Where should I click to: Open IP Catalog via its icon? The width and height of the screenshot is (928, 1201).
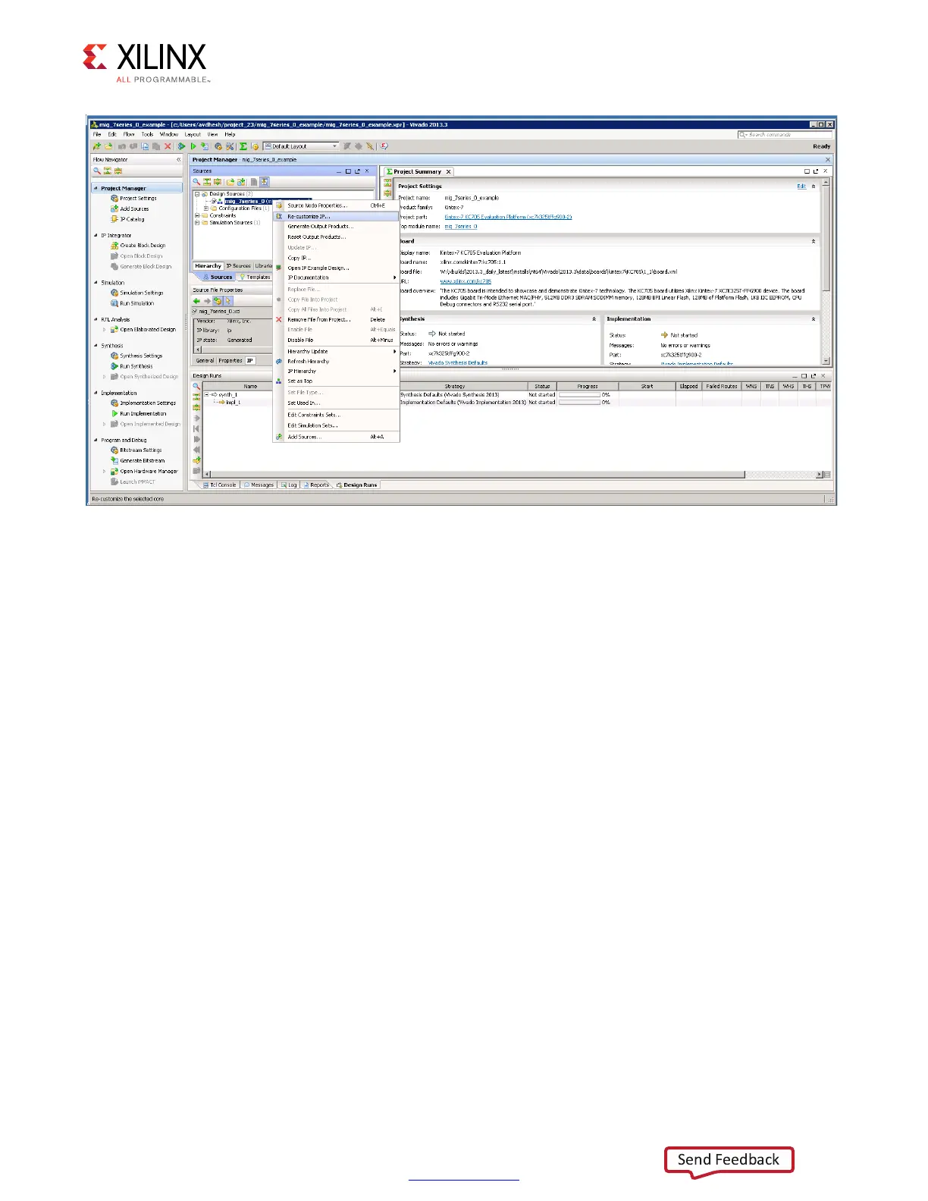[114, 219]
